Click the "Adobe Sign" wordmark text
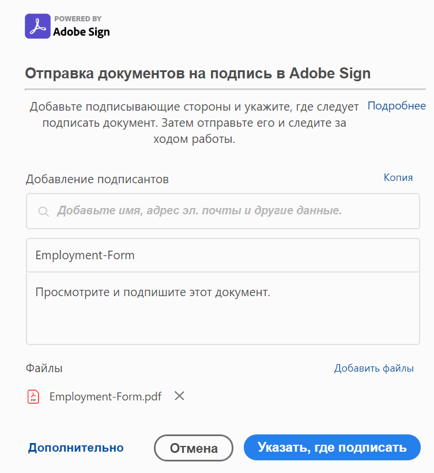This screenshot has height=473, width=434. pos(81,32)
